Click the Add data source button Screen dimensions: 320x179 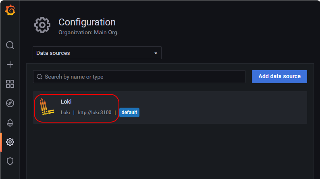pyautogui.click(x=279, y=77)
